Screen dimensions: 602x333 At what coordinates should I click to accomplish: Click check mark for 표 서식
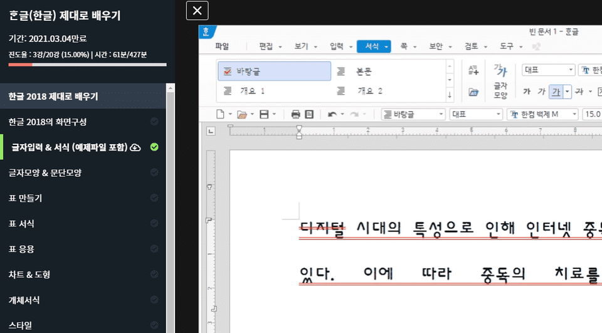tap(154, 223)
